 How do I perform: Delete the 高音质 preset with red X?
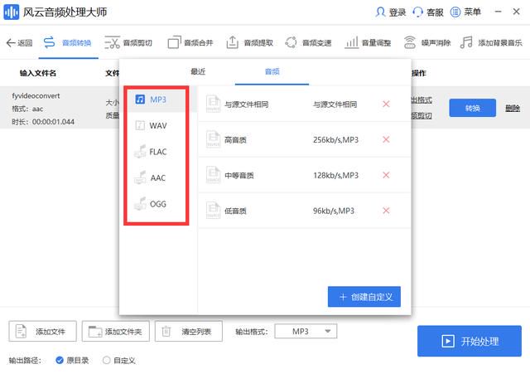pyautogui.click(x=386, y=139)
